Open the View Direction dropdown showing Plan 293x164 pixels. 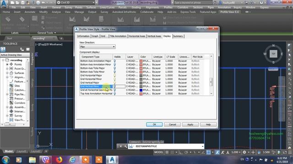pyautogui.click(x=98, y=46)
